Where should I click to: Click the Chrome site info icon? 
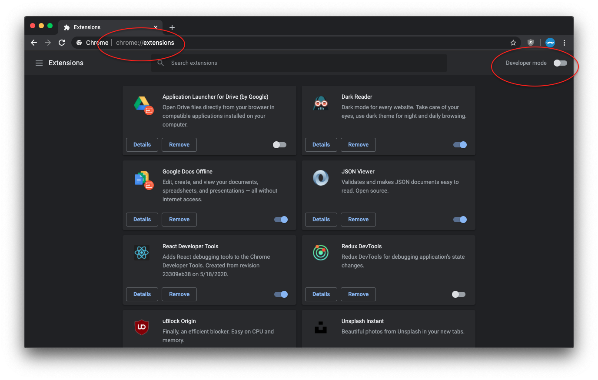click(x=79, y=43)
